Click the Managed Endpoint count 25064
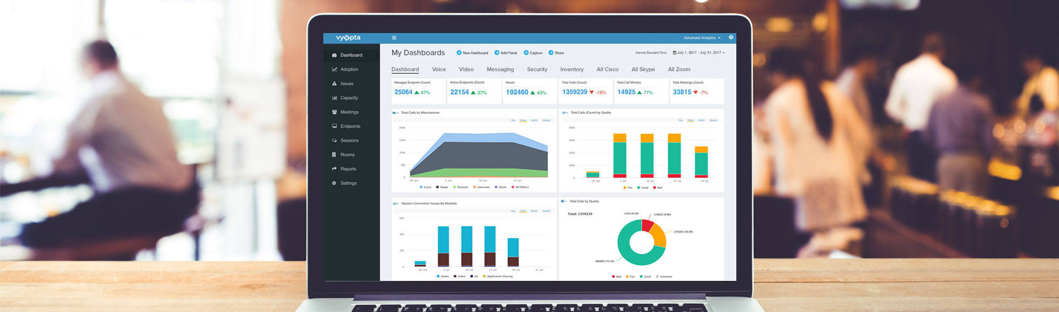 point(403,92)
